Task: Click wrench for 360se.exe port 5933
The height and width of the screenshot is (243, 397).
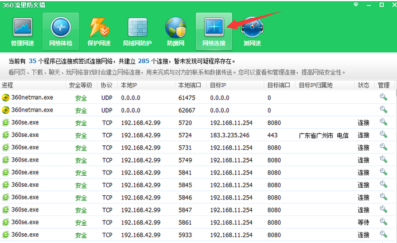Action: tap(383, 234)
